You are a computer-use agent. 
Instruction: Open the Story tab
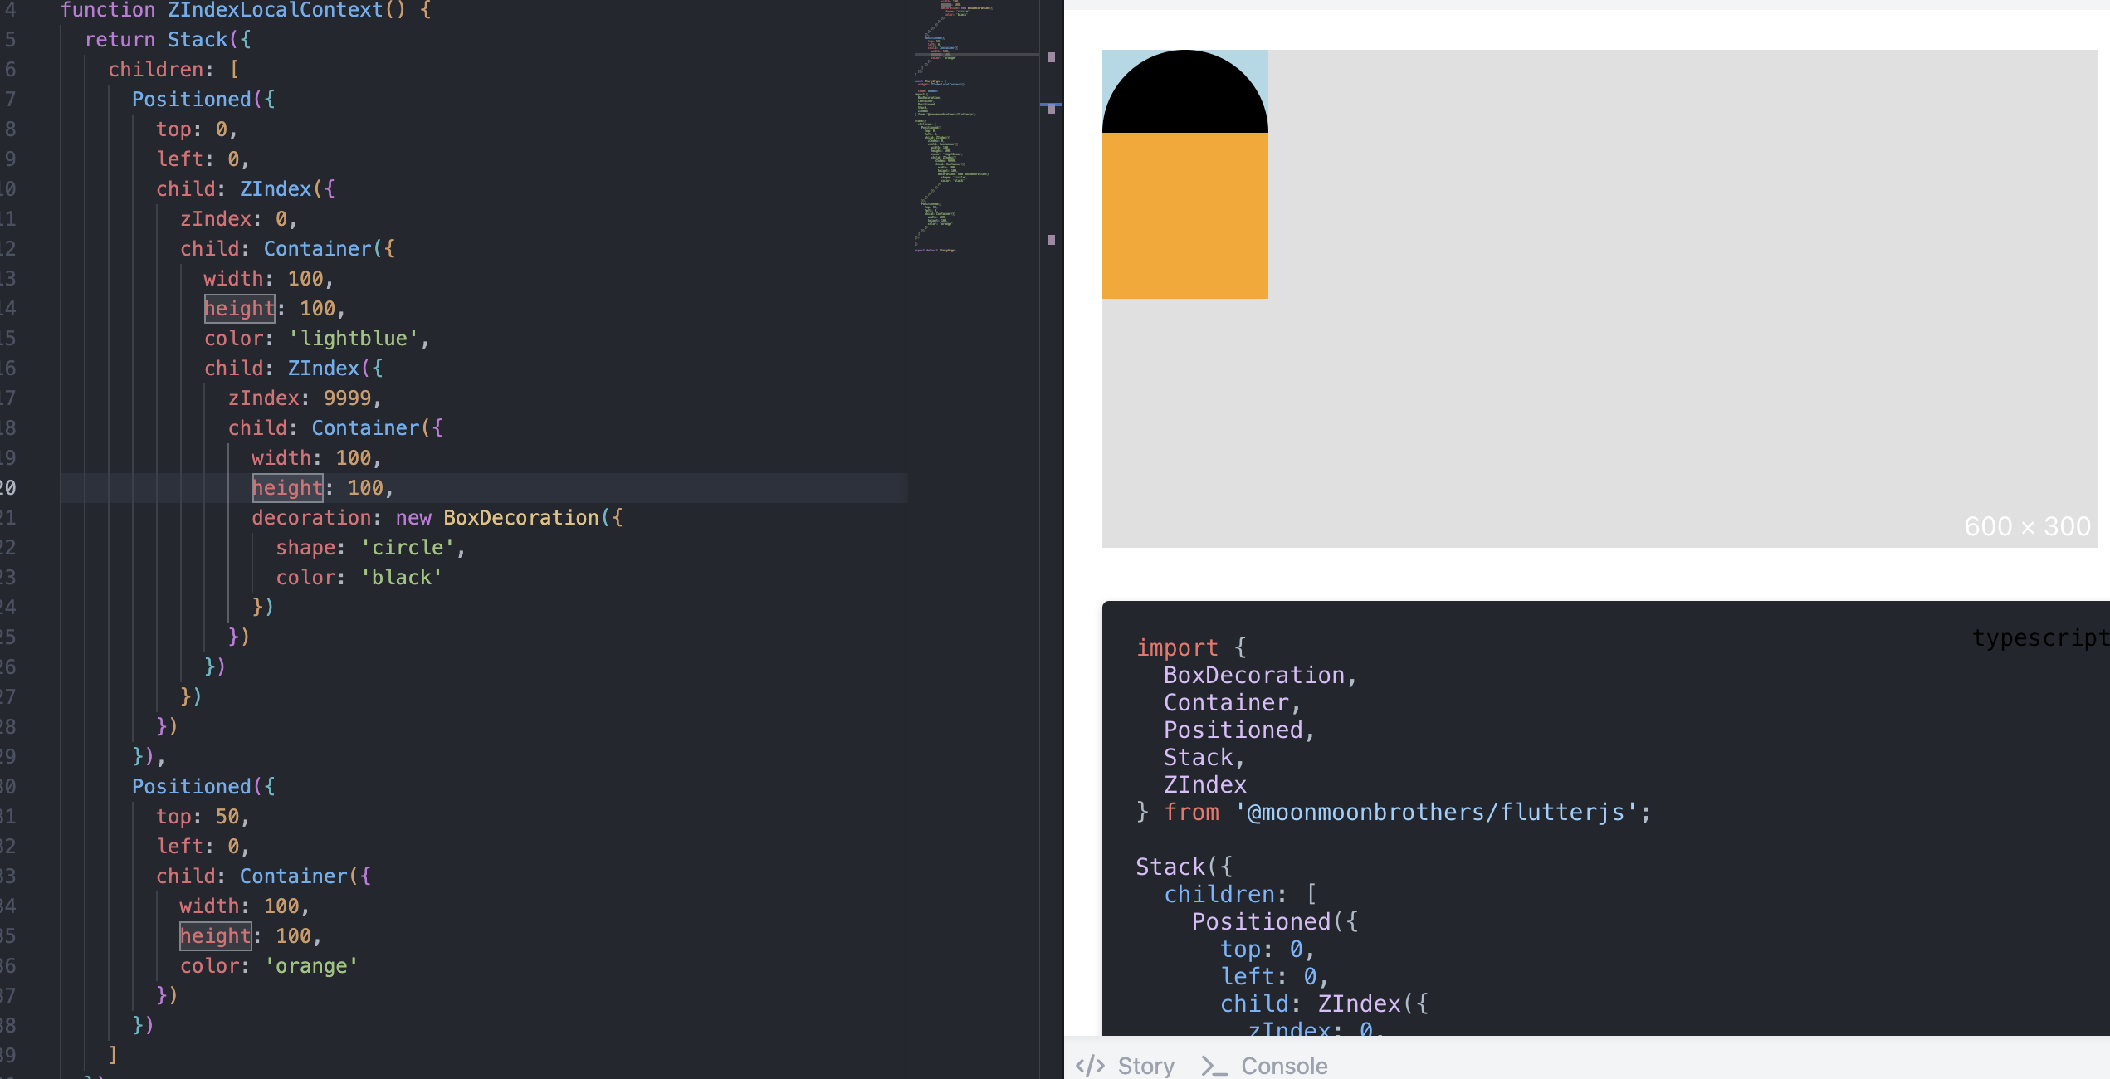pos(1145,1066)
